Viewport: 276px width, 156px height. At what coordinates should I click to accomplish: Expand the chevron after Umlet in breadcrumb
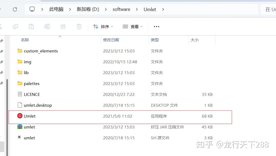(163, 9)
